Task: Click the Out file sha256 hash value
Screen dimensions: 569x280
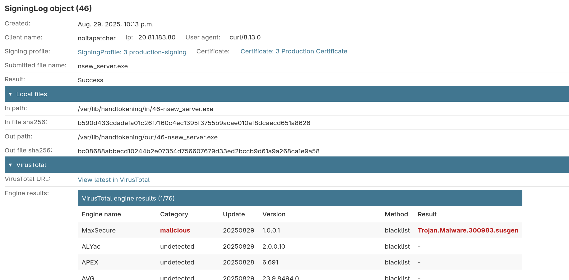Action: tap(198, 151)
